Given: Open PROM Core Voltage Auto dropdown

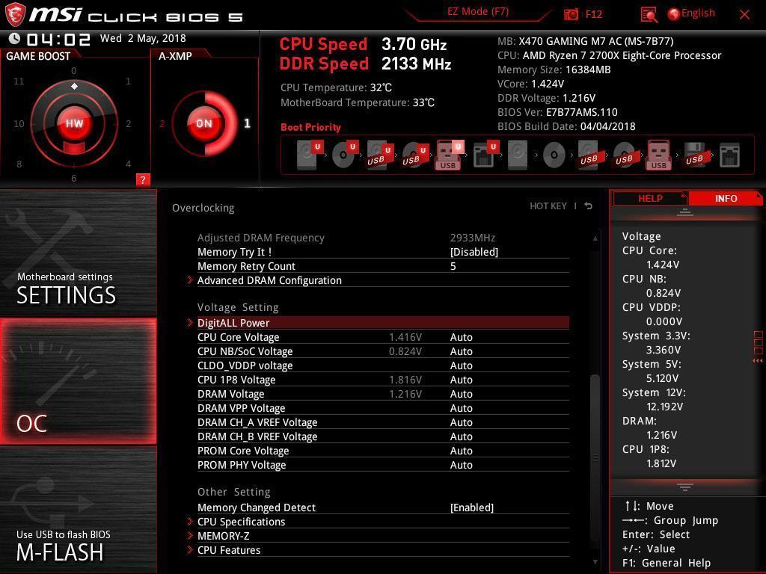Looking at the screenshot, I should [x=461, y=451].
